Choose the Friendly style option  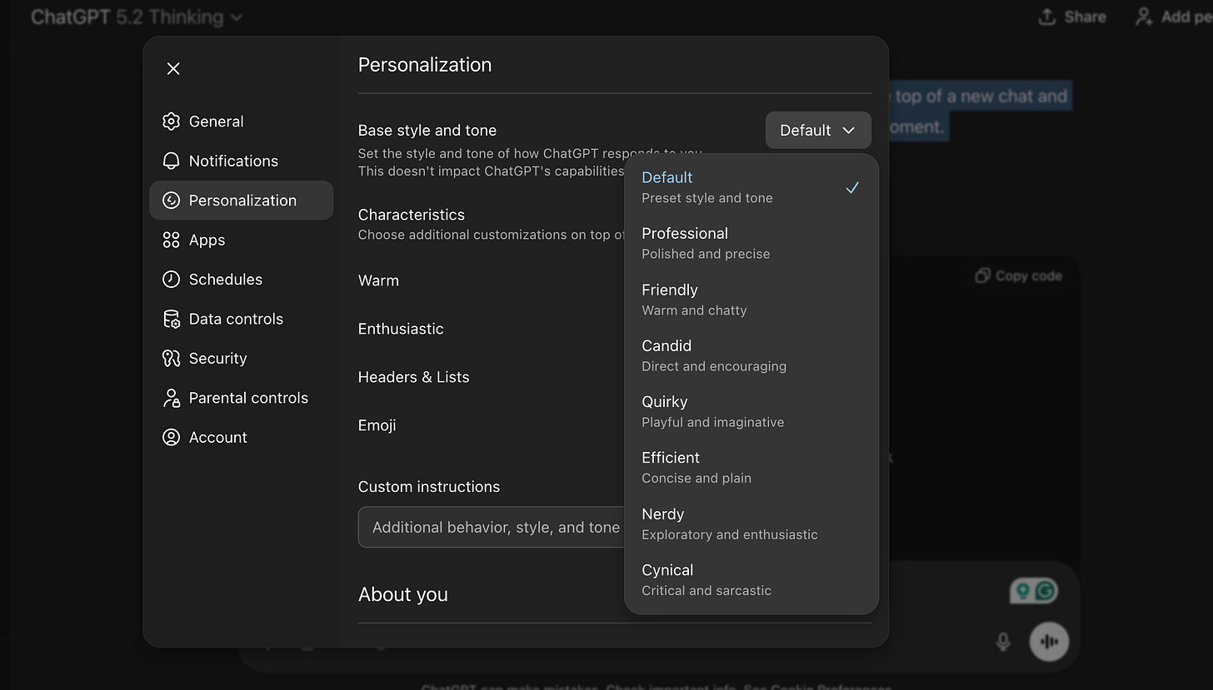click(751, 300)
